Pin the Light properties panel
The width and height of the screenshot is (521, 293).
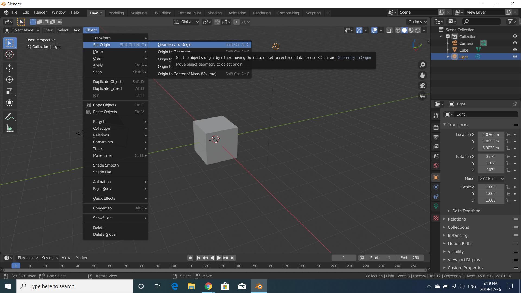pyautogui.click(x=514, y=104)
